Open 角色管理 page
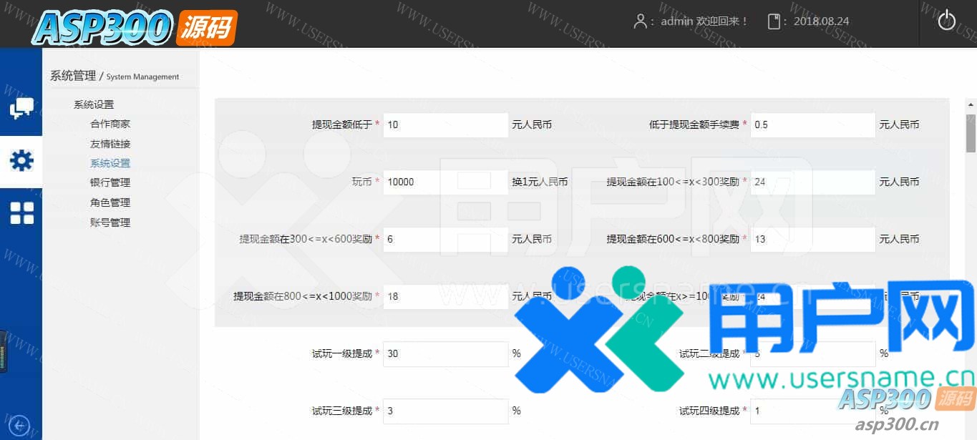Image resolution: width=977 pixels, height=440 pixels. point(110,202)
